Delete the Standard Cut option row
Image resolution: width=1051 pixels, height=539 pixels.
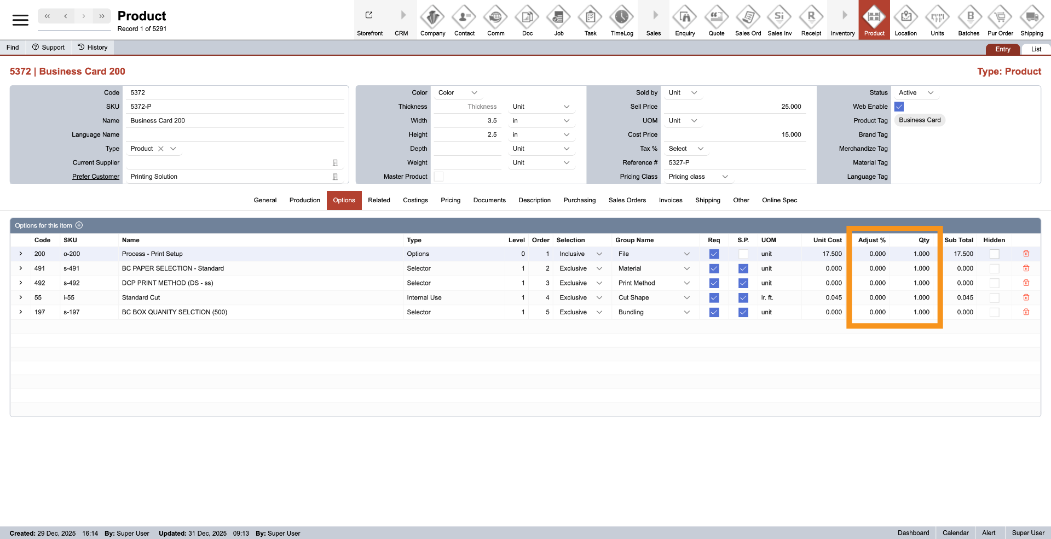point(1026,297)
